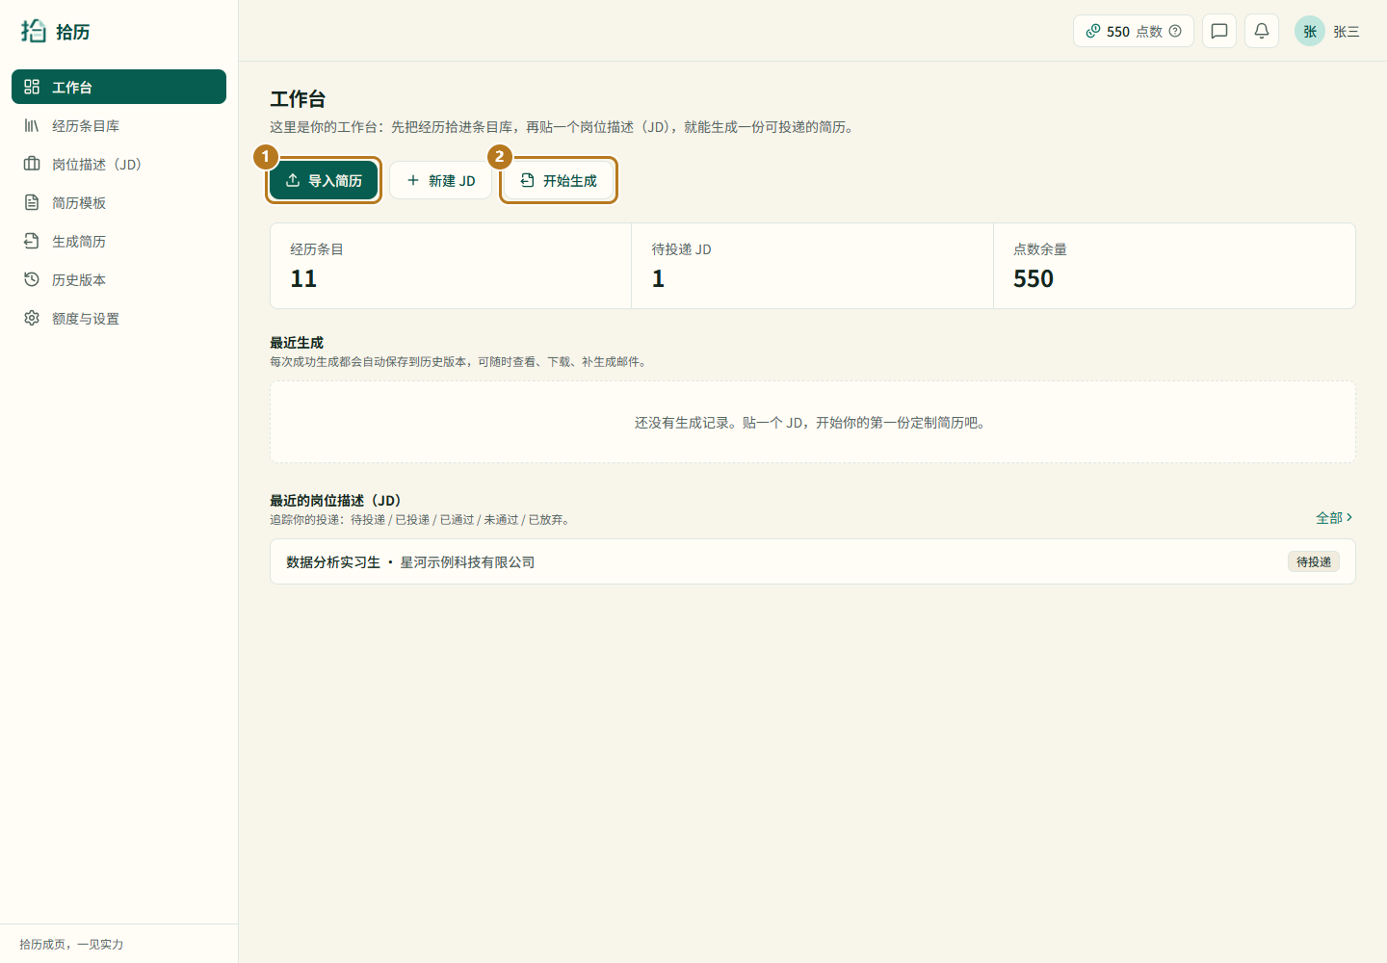Click the 经历条目 stat card showing 11
This screenshot has width=1387, height=963.
coord(451,266)
